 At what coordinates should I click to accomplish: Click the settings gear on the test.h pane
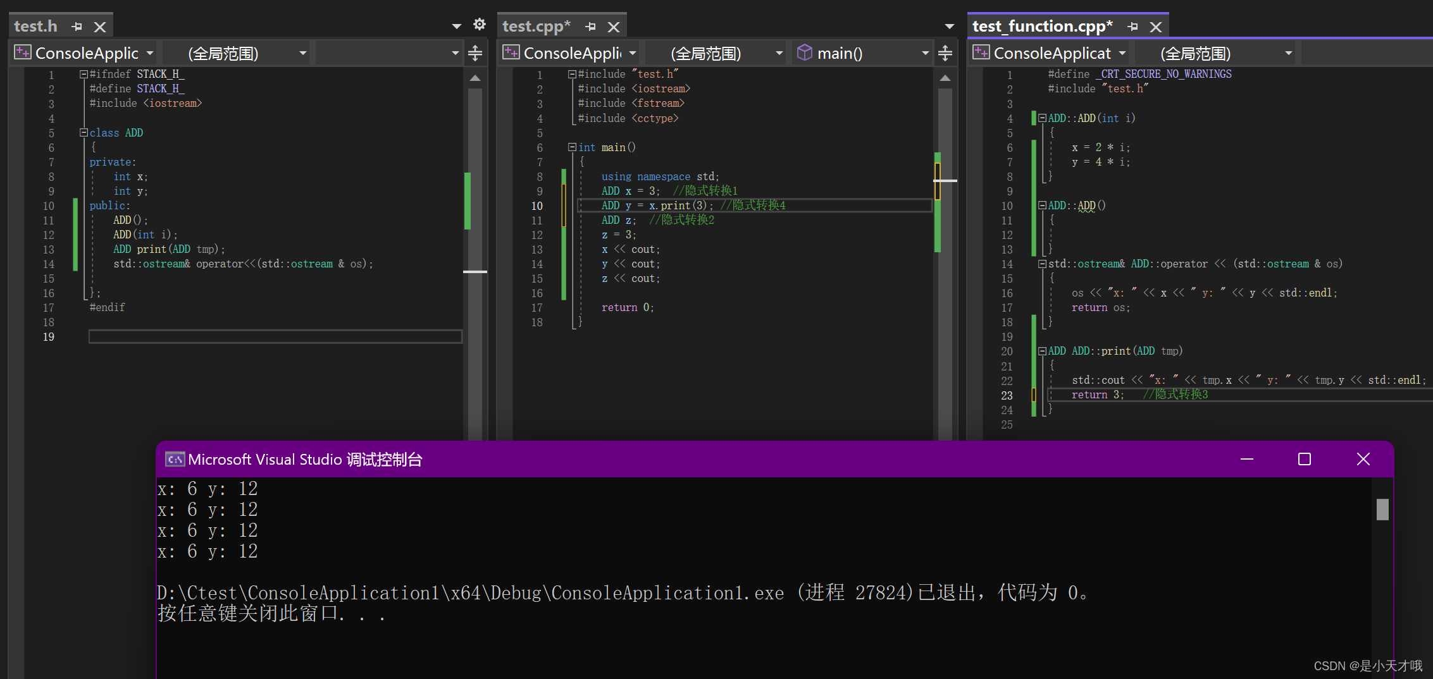coord(479,24)
